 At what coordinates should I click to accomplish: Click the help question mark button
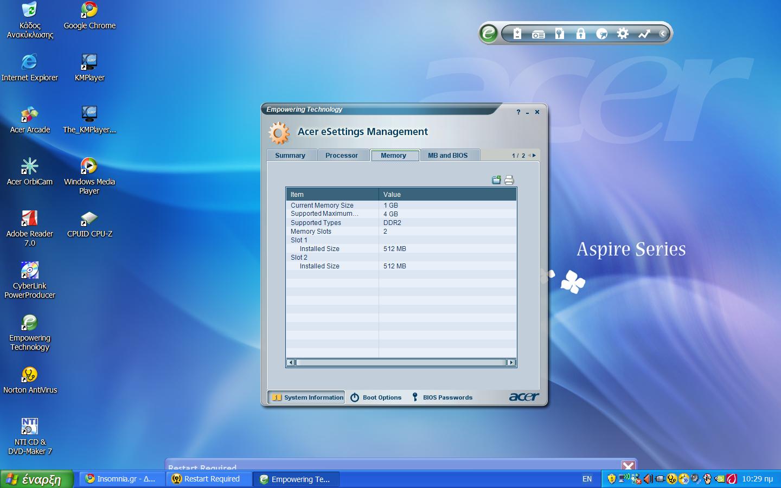pos(518,112)
